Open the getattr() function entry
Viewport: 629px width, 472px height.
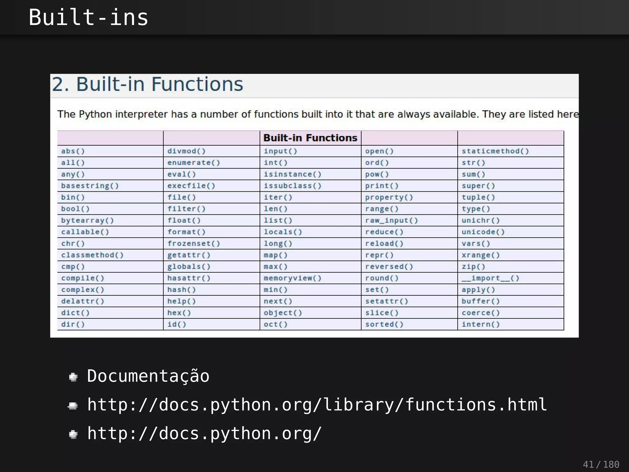pos(189,255)
